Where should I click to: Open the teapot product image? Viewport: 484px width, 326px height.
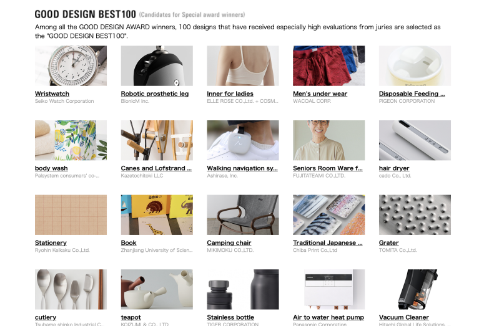click(157, 289)
